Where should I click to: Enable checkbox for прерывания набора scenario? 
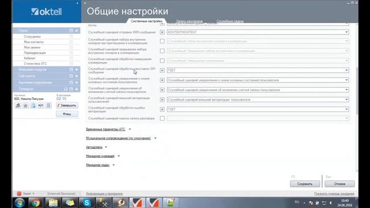click(162, 51)
